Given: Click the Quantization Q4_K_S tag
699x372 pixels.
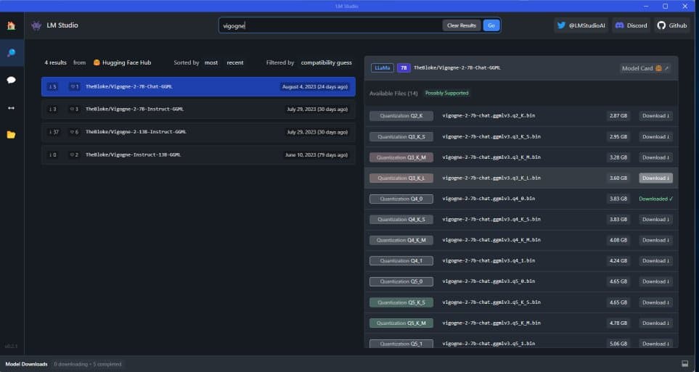Looking at the screenshot, I should tap(401, 220).
